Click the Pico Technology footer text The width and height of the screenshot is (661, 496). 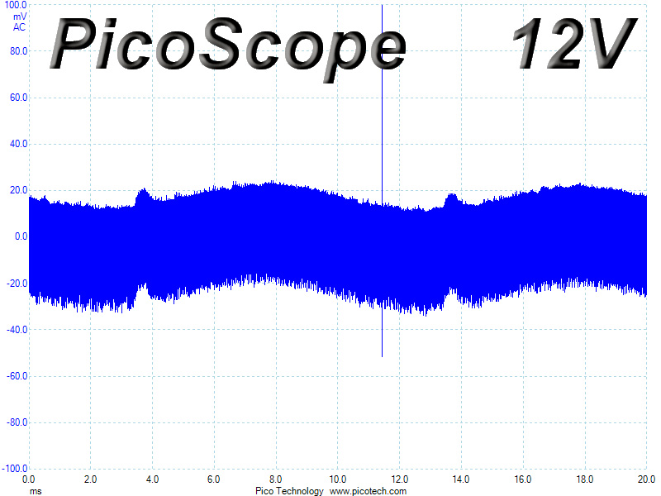point(289,491)
